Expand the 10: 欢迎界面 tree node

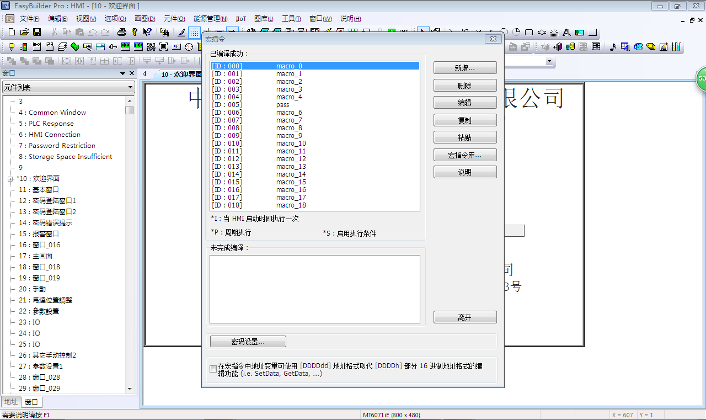10,179
